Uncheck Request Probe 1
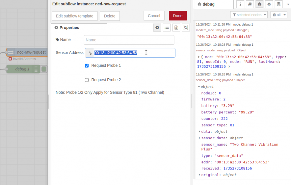This screenshot has height=185, width=291. tap(87, 66)
